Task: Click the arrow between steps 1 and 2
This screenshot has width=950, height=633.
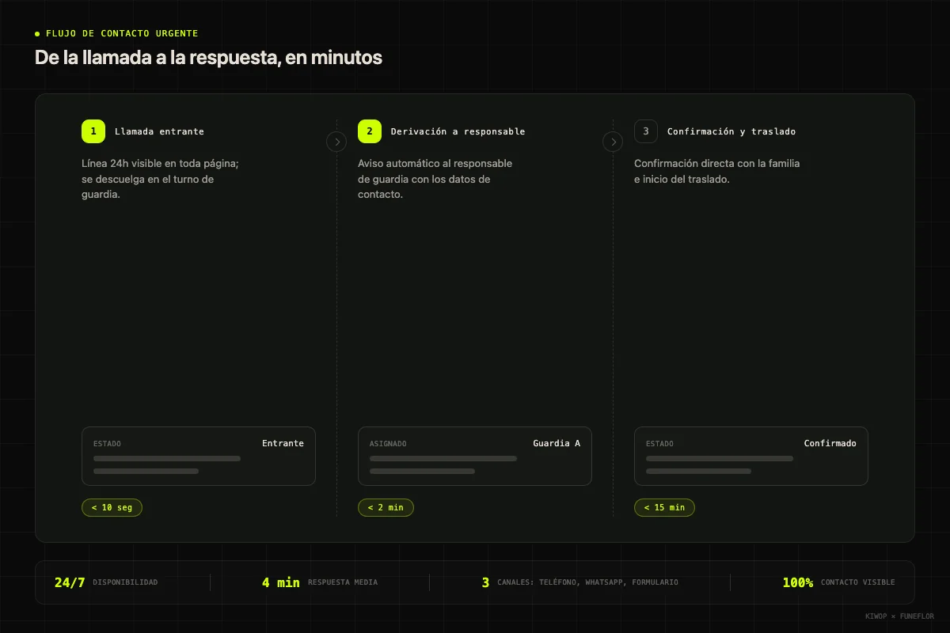Action: (x=336, y=142)
